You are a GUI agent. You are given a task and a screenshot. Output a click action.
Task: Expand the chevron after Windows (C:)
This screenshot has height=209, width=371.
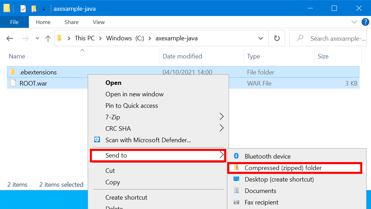pyautogui.click(x=150, y=38)
